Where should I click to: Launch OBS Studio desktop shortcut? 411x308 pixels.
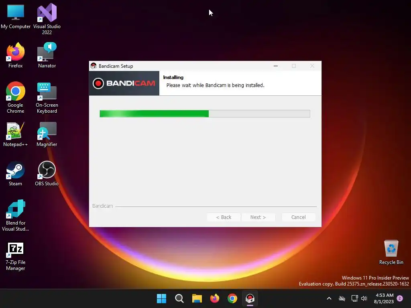point(47,173)
